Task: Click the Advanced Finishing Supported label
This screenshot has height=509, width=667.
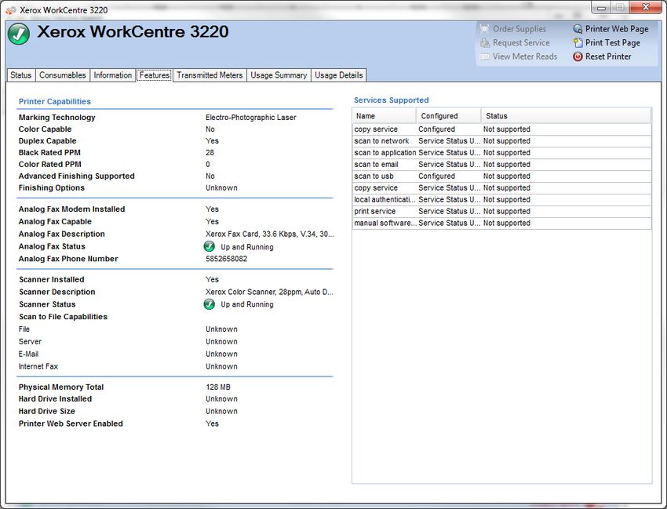Action: (x=77, y=176)
